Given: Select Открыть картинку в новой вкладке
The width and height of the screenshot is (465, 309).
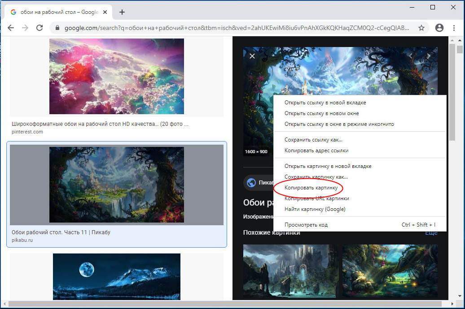Looking at the screenshot, I should tap(328, 166).
